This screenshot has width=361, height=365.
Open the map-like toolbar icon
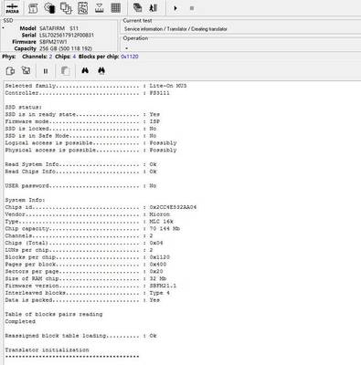tap(82, 8)
